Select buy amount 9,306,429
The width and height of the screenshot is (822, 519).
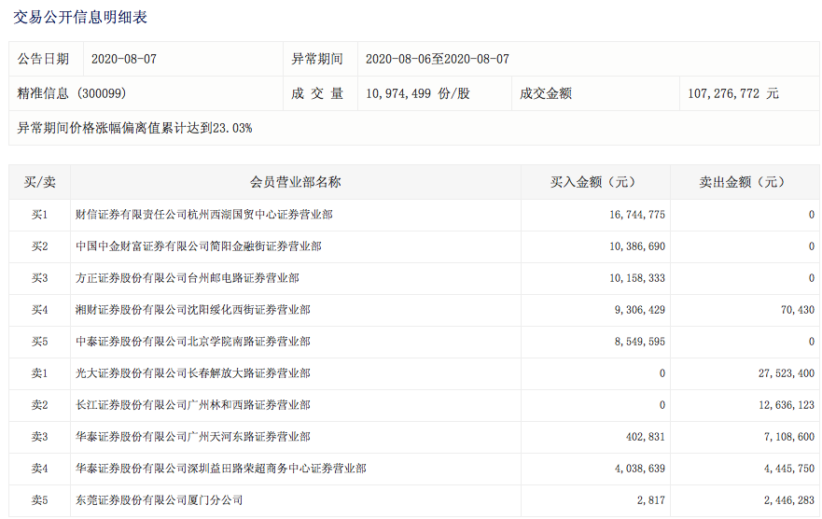639,310
